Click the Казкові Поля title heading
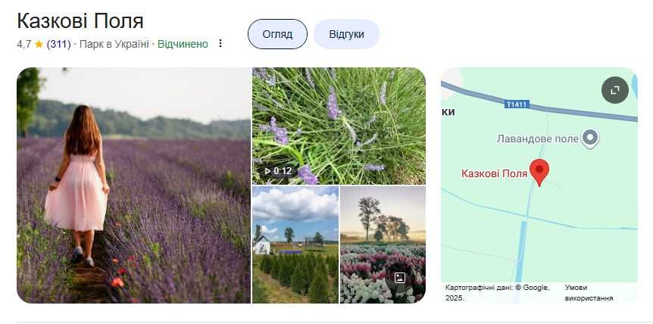Viewport: 653px width, 324px height. tap(80, 21)
